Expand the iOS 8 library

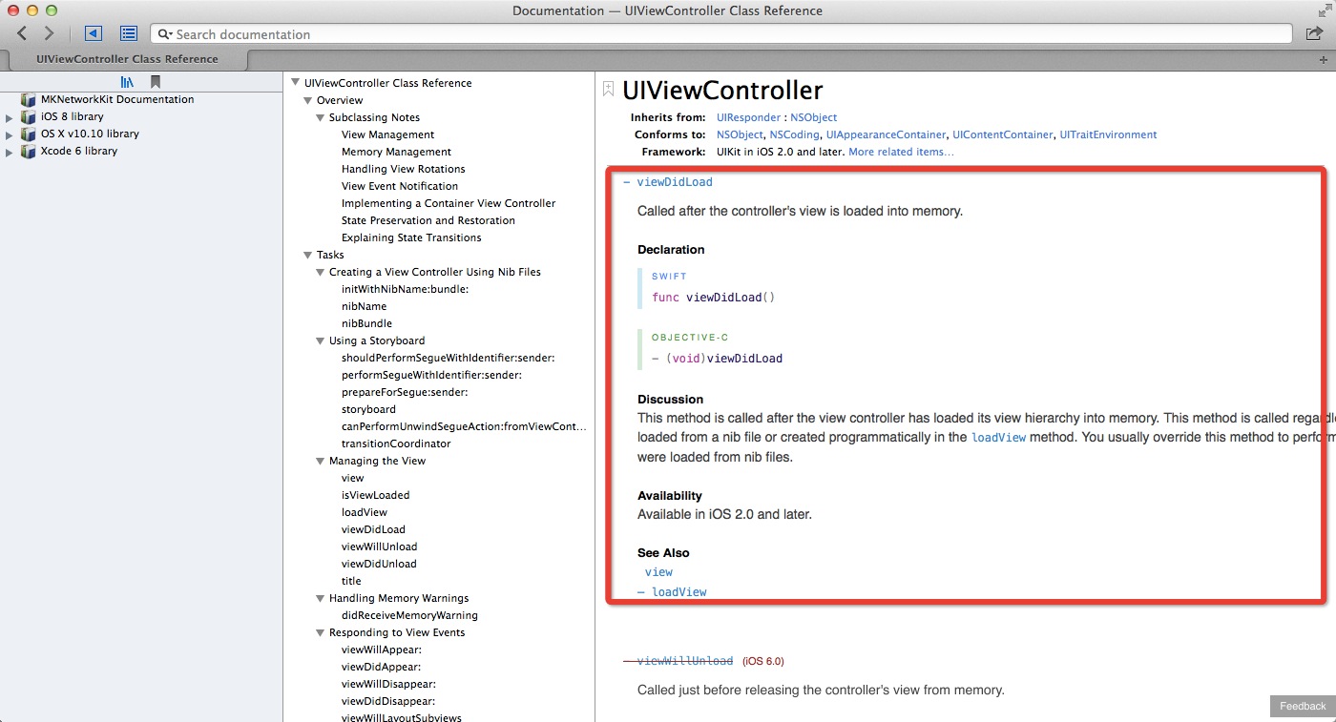point(10,117)
